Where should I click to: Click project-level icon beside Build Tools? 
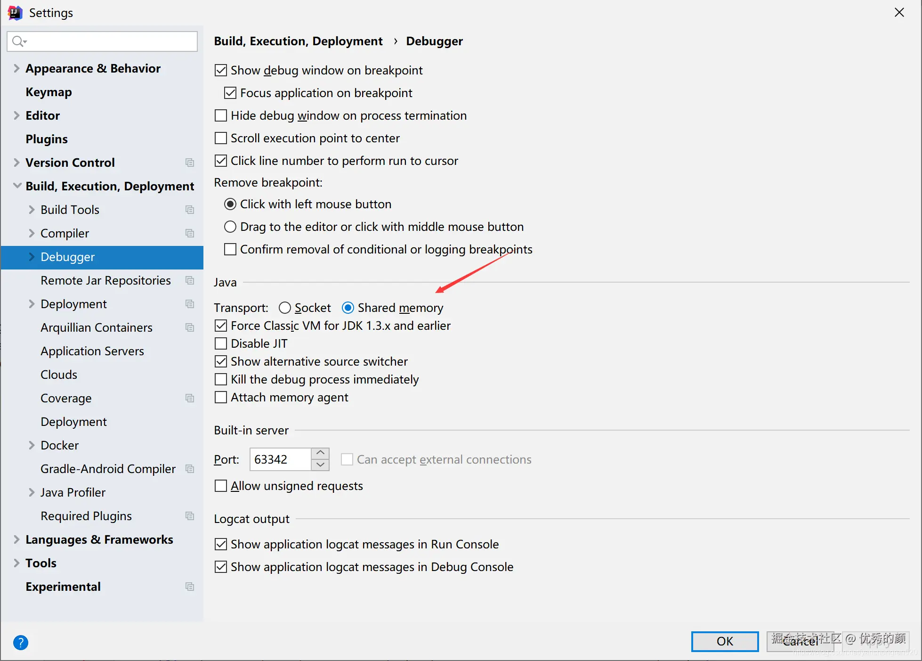click(x=190, y=210)
